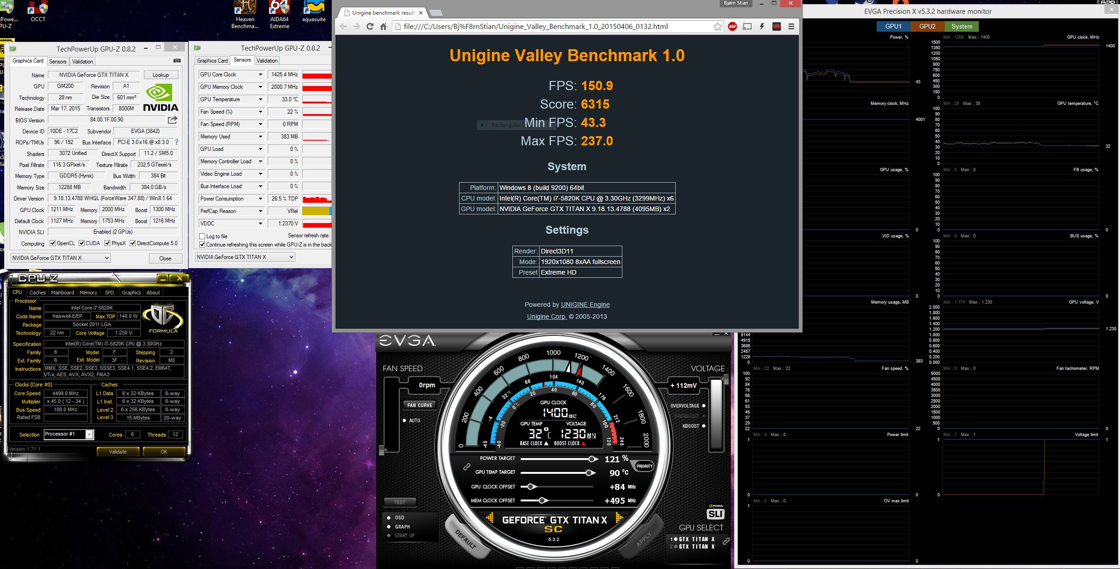Click the BIOS version share icon in GPU-Z
This screenshot has width=1120, height=569.
pos(172,120)
